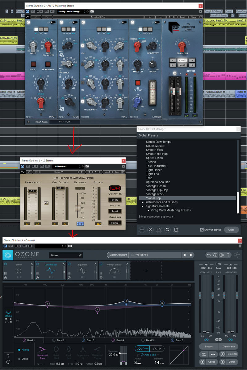Select Digital mode radio button
Viewport: 247px width, 370px height.
click(x=19, y=359)
